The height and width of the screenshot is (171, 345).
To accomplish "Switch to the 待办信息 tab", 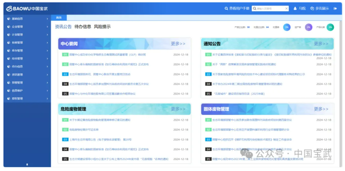I will click(83, 27).
